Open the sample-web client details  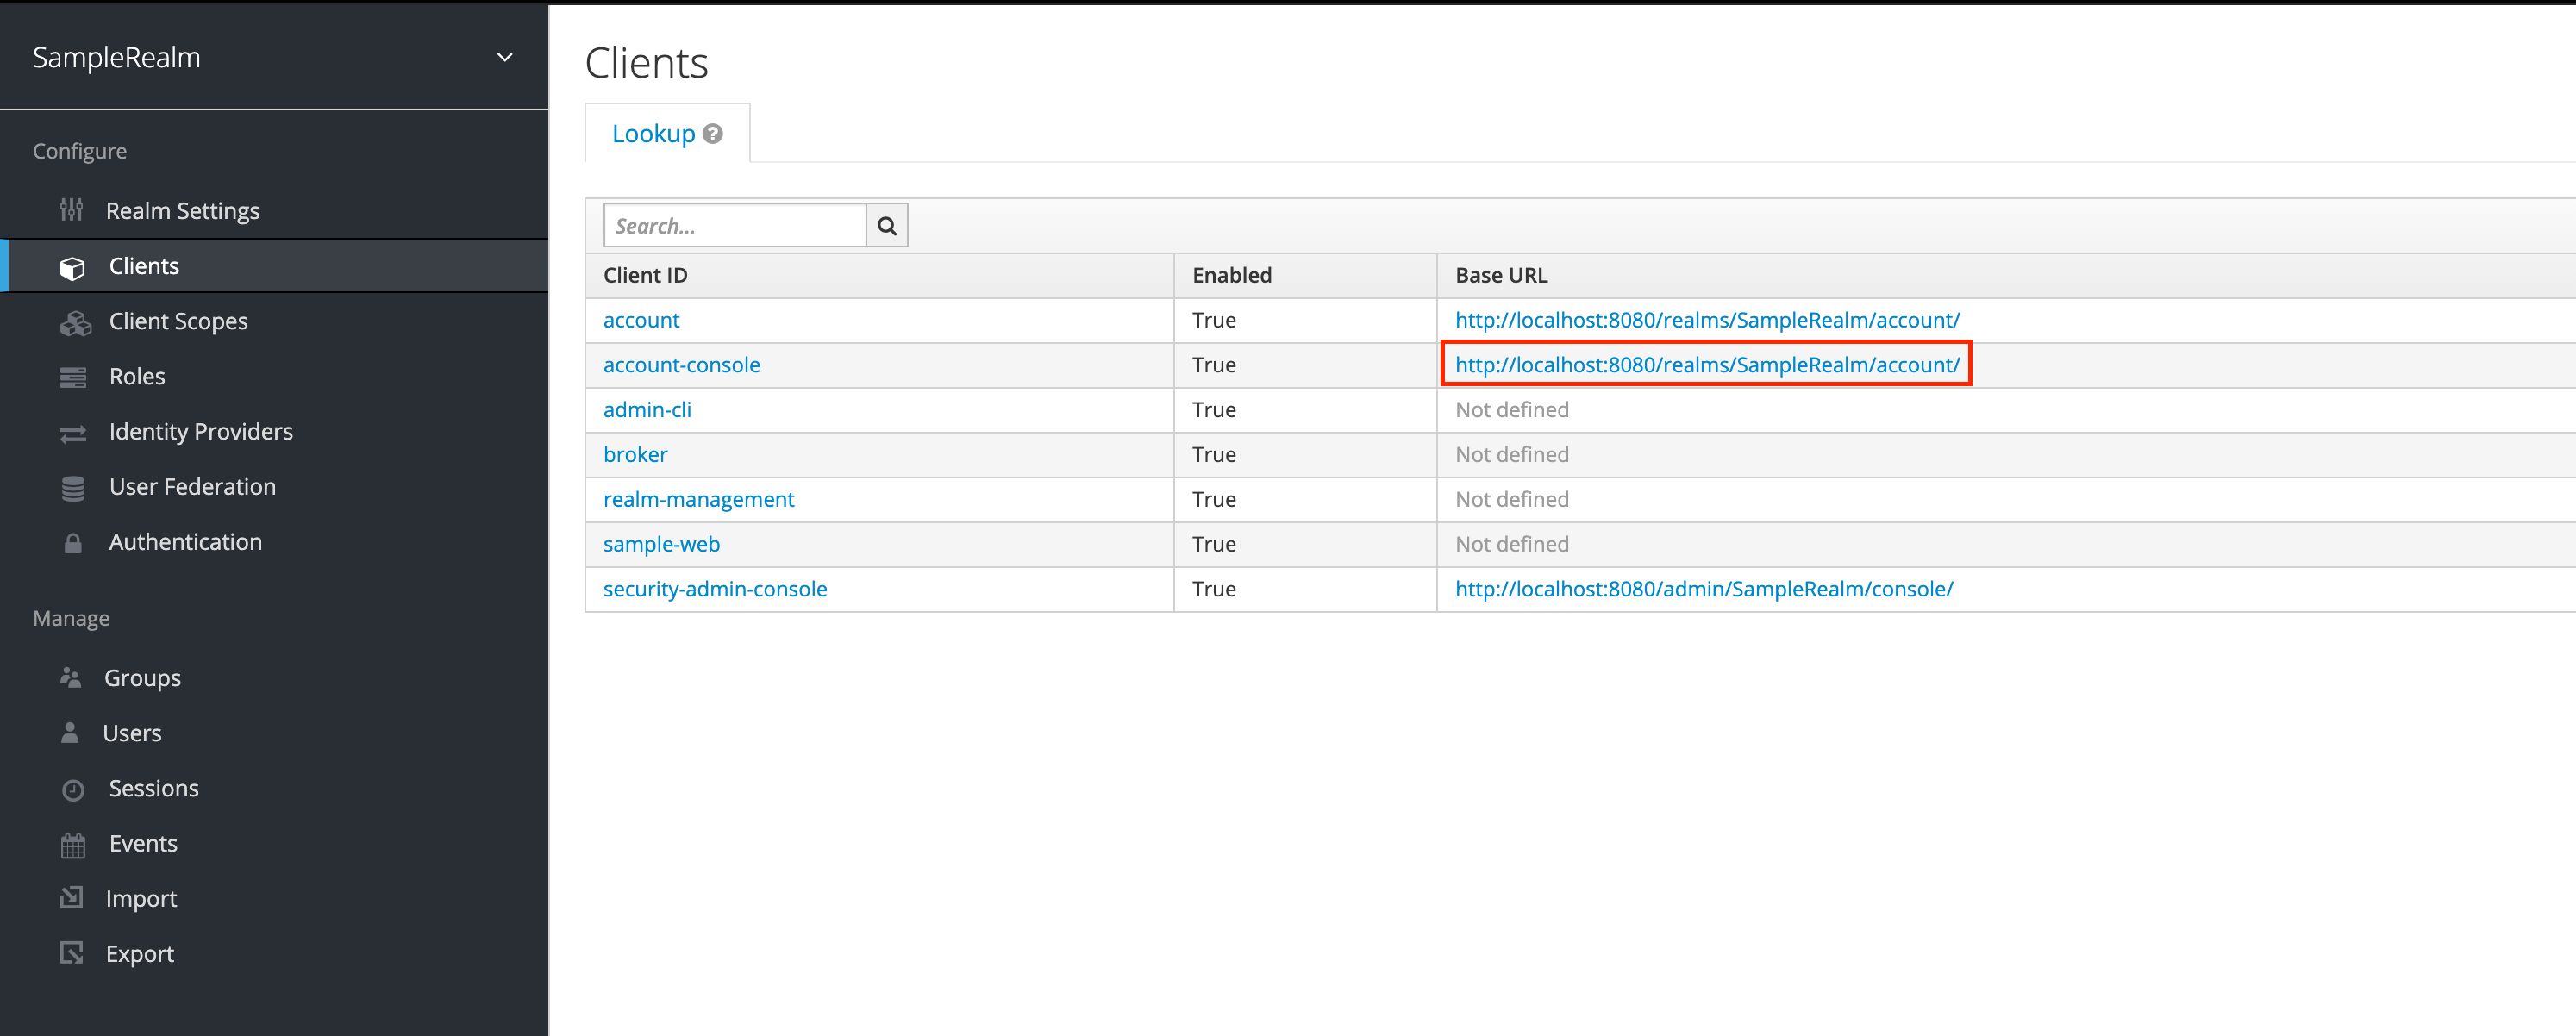click(x=661, y=544)
